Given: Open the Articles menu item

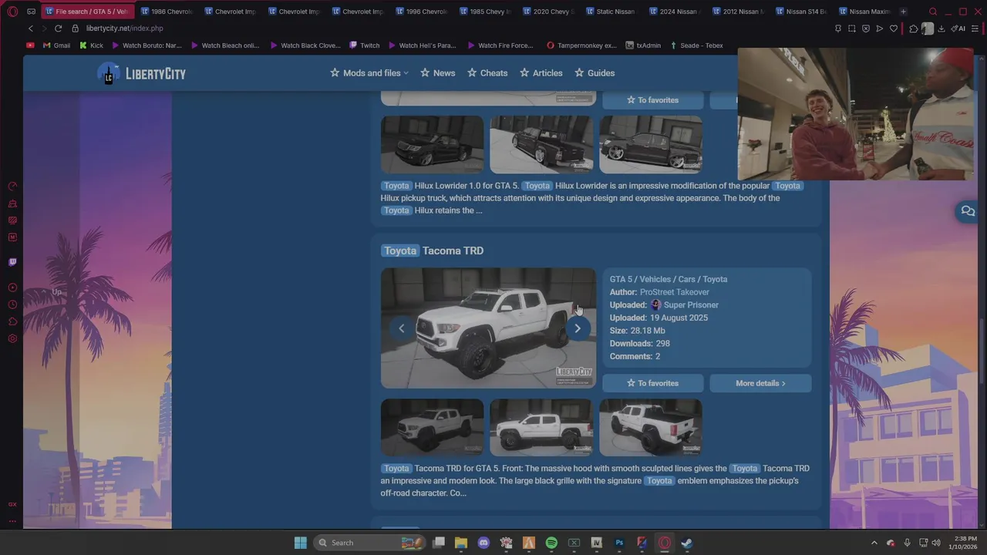Looking at the screenshot, I should (541, 73).
